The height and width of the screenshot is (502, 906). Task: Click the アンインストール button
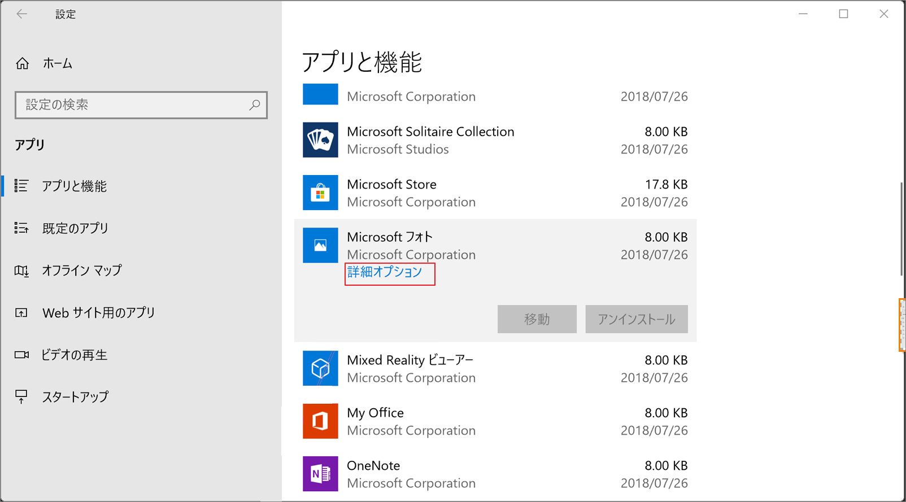(x=637, y=319)
